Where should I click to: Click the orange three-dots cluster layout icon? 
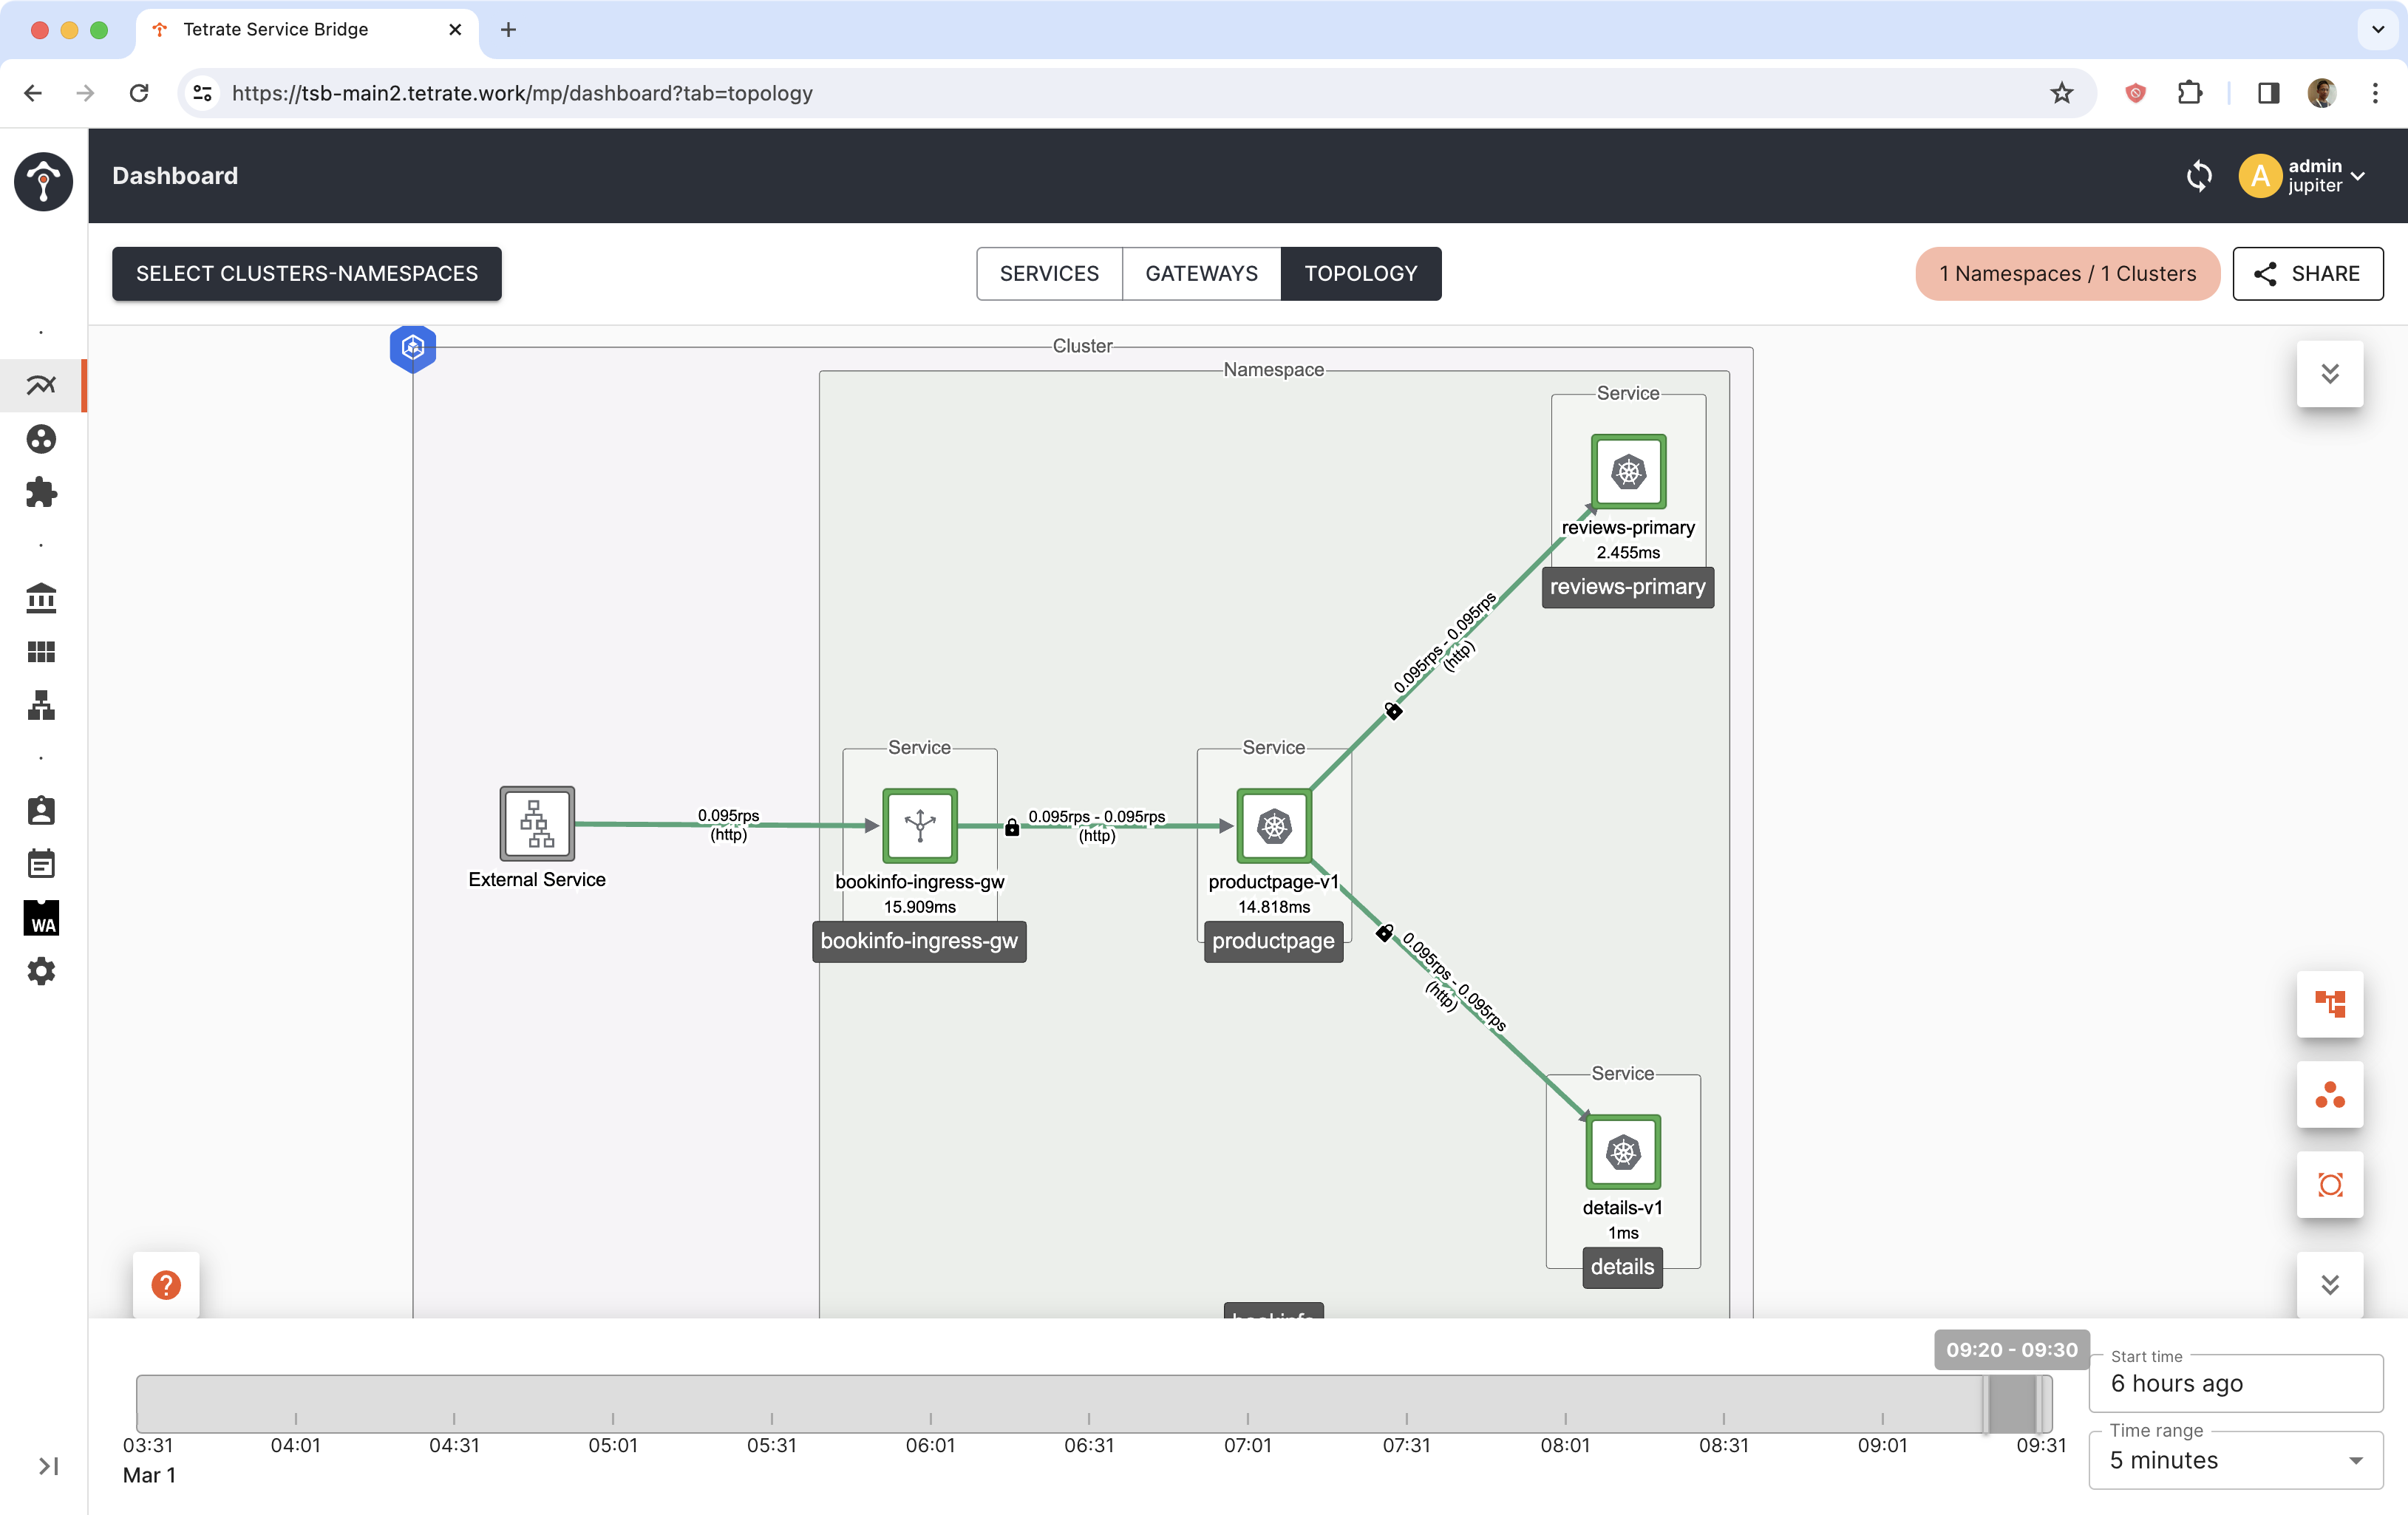(2330, 1095)
